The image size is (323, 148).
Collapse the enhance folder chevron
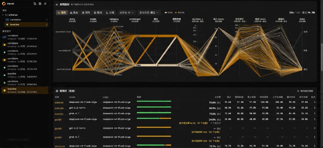coord(3,15)
